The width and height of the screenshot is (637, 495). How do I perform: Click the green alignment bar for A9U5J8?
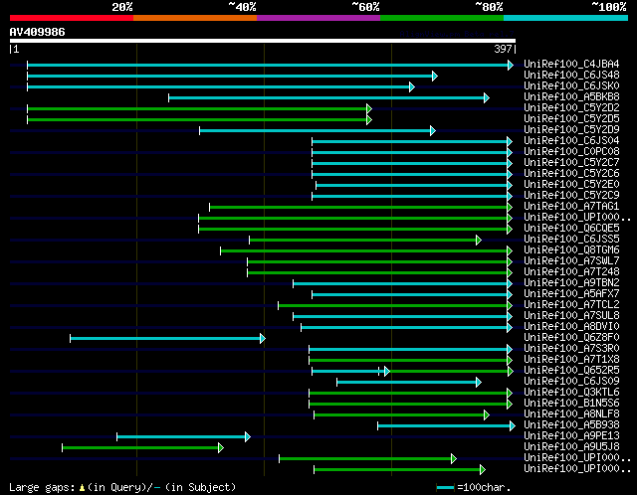coord(143,448)
